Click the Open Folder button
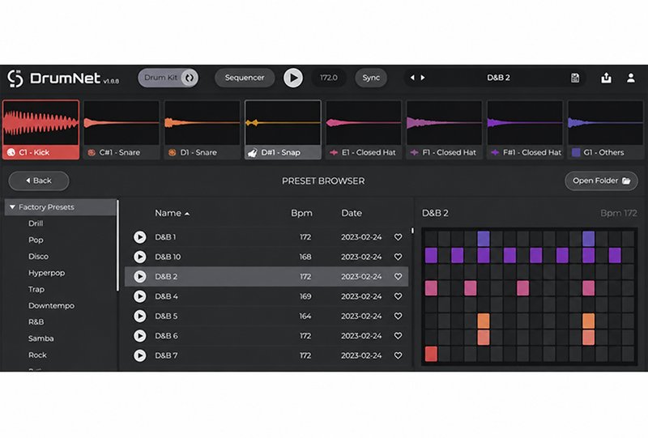This screenshot has height=438, width=648. tap(601, 181)
